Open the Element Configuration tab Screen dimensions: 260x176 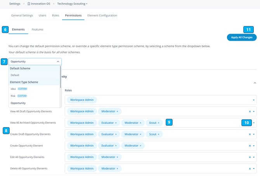tap(102, 16)
